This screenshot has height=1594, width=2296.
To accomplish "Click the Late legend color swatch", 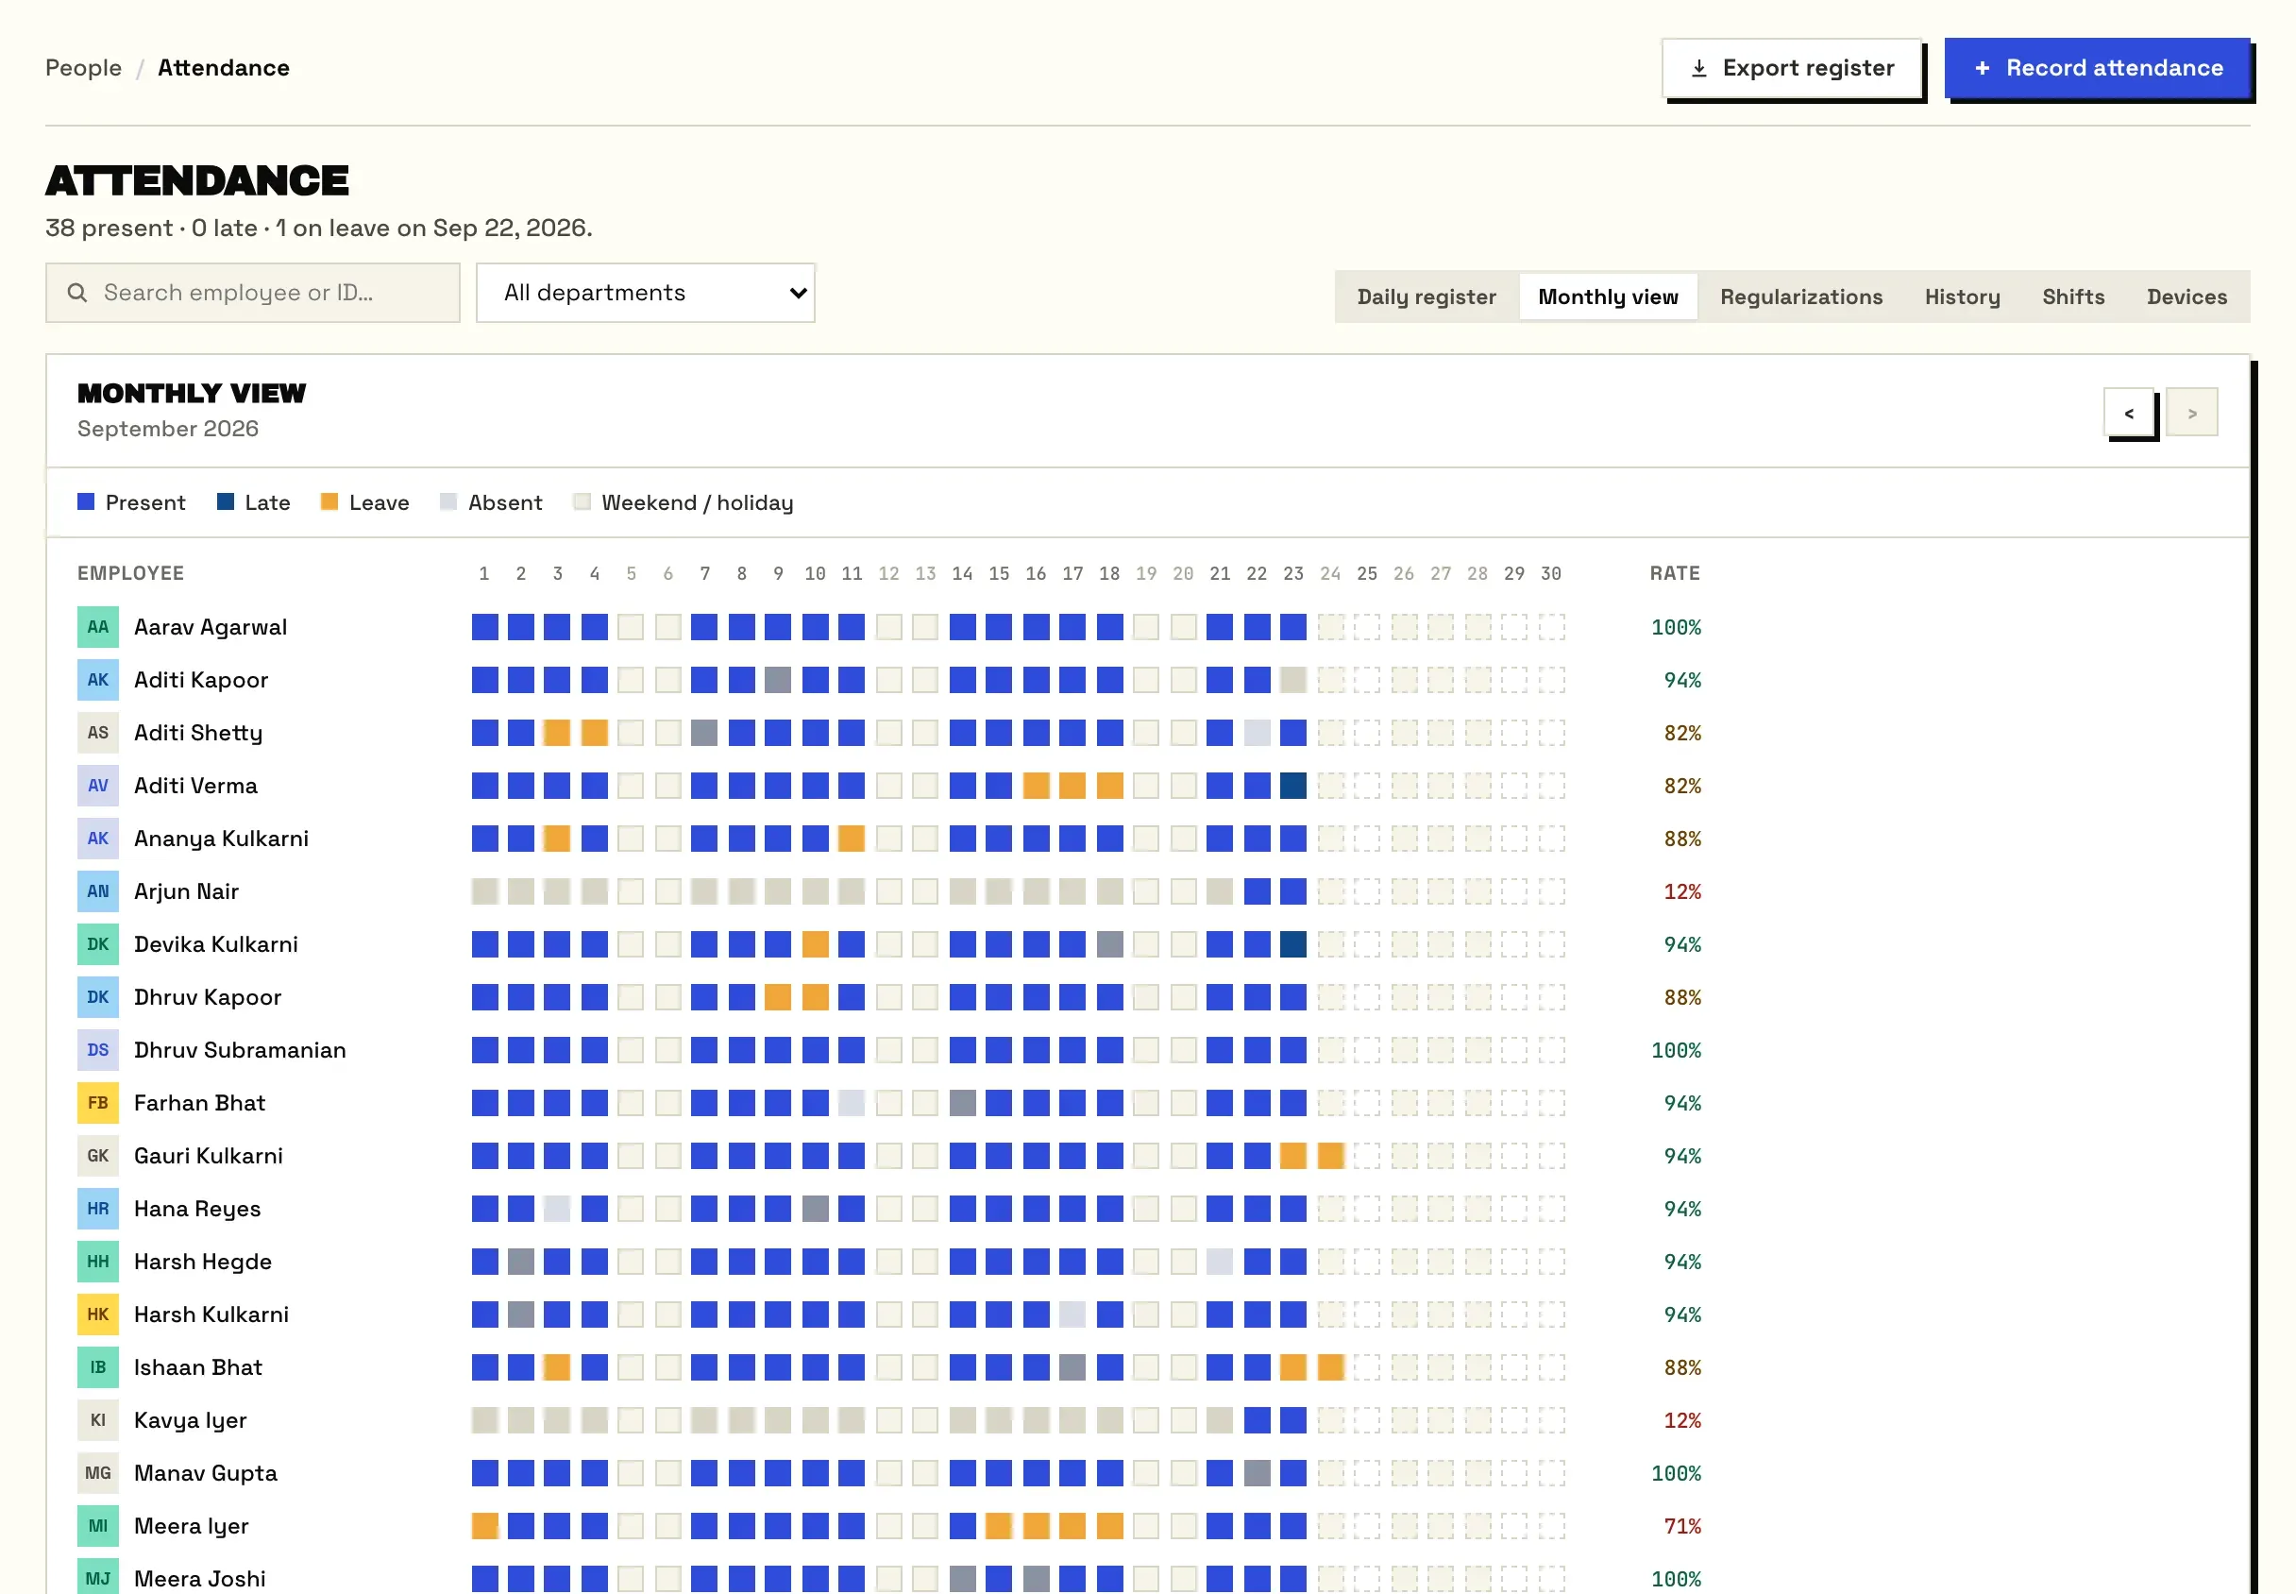I will 226,501.
